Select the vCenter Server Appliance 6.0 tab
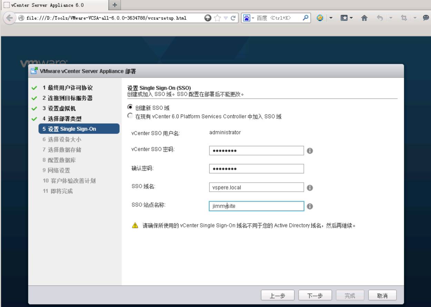 coord(54,5)
